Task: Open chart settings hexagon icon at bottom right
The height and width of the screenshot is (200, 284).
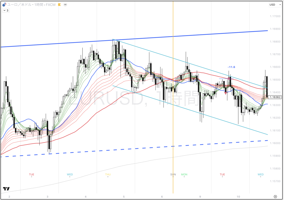Action: point(275,196)
